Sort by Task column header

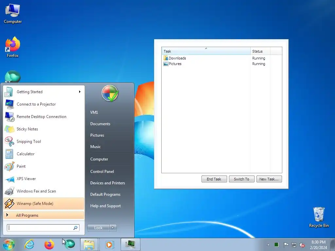pyautogui.click(x=206, y=51)
